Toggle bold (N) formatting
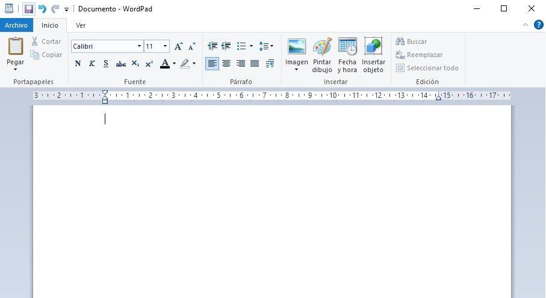Screen dimensions: 546x298 pyautogui.click(x=78, y=64)
